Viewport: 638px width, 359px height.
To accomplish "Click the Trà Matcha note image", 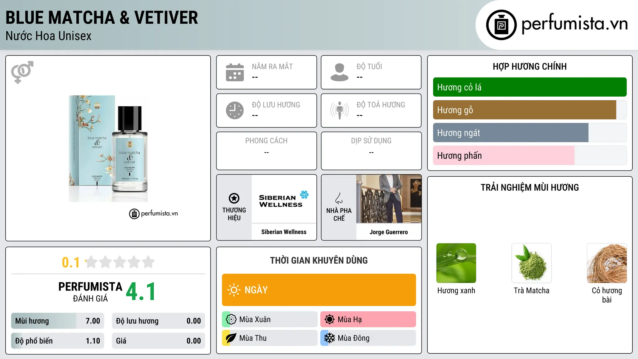I will (531, 263).
